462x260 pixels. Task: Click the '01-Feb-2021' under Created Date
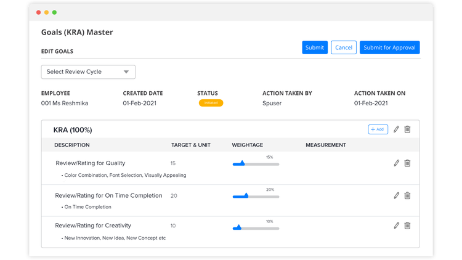pos(140,103)
